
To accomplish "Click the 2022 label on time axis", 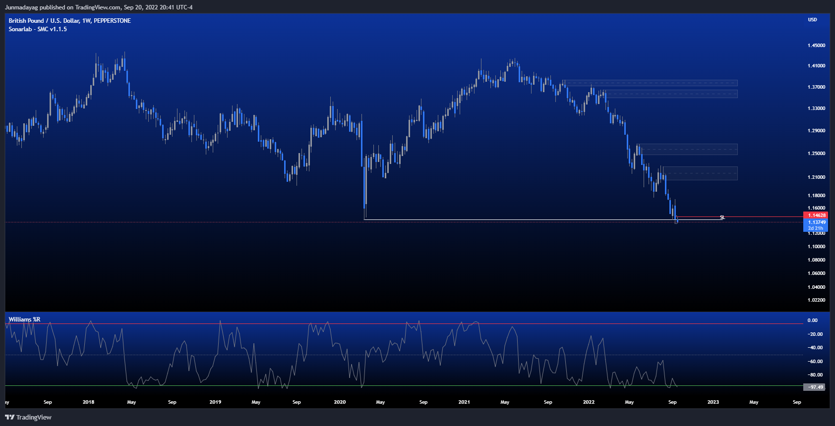I will (589, 402).
